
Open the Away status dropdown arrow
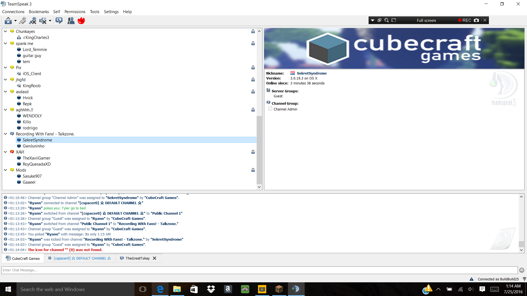pos(15,21)
